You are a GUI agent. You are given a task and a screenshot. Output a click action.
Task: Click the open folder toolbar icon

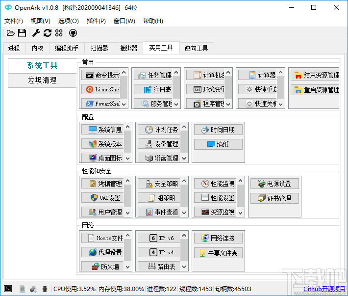click(10, 33)
